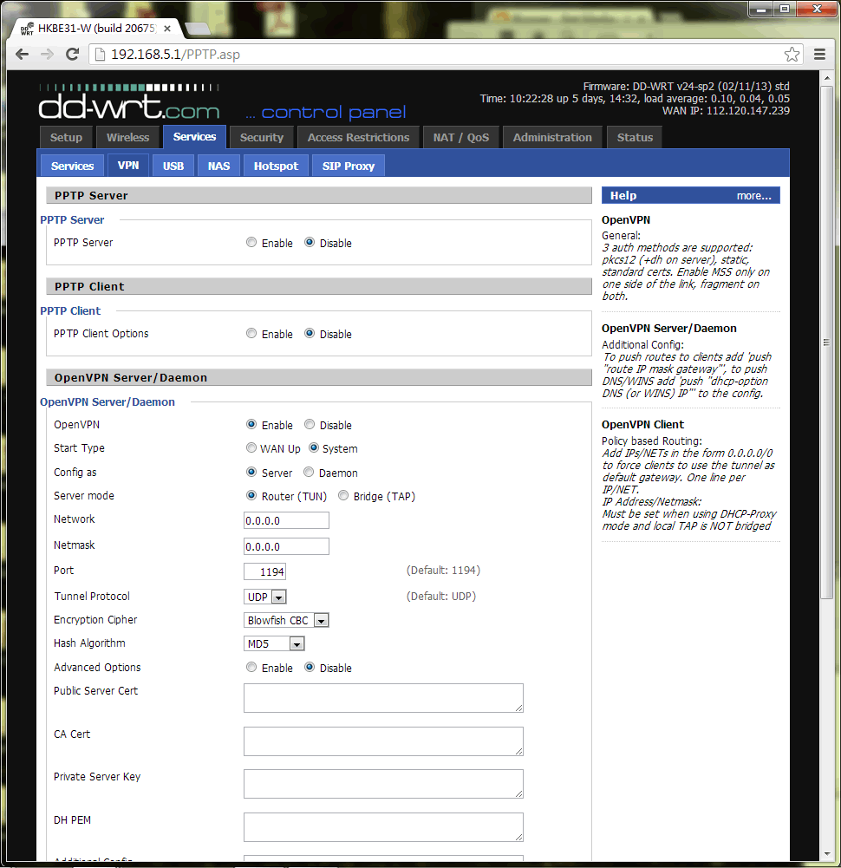Viewport: 841px width, 868px height.
Task: Click the DH PEM text area
Action: point(383,827)
